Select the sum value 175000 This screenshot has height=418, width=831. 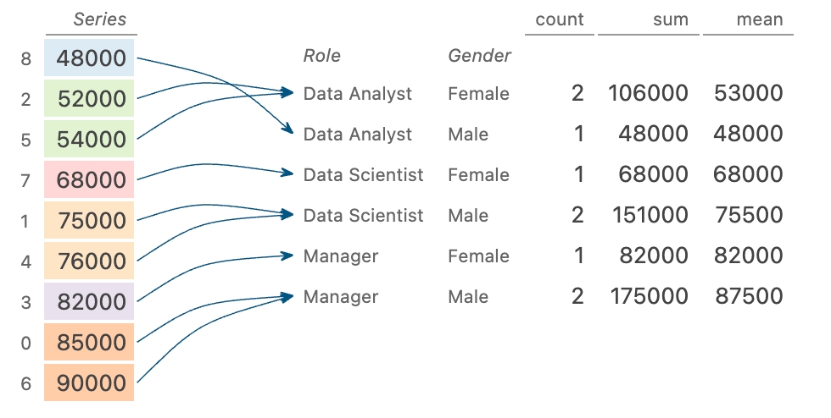coord(648,297)
